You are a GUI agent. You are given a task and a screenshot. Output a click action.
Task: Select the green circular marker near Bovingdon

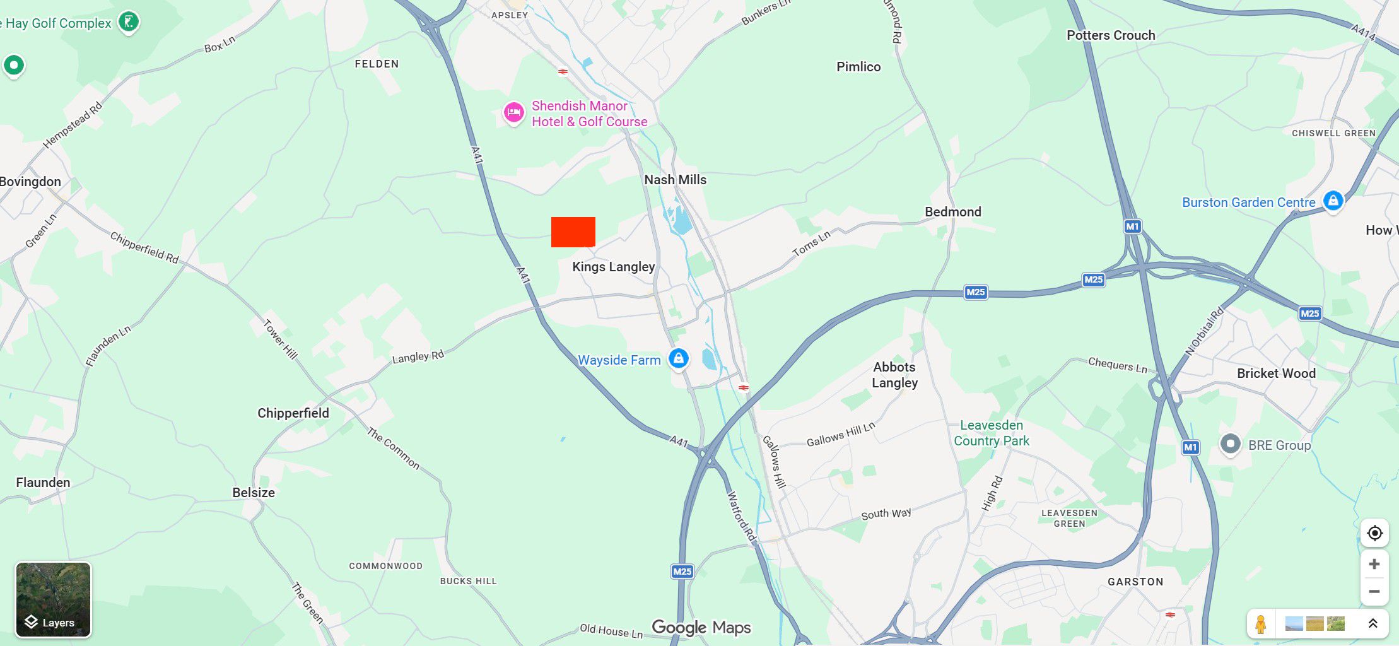tap(14, 64)
